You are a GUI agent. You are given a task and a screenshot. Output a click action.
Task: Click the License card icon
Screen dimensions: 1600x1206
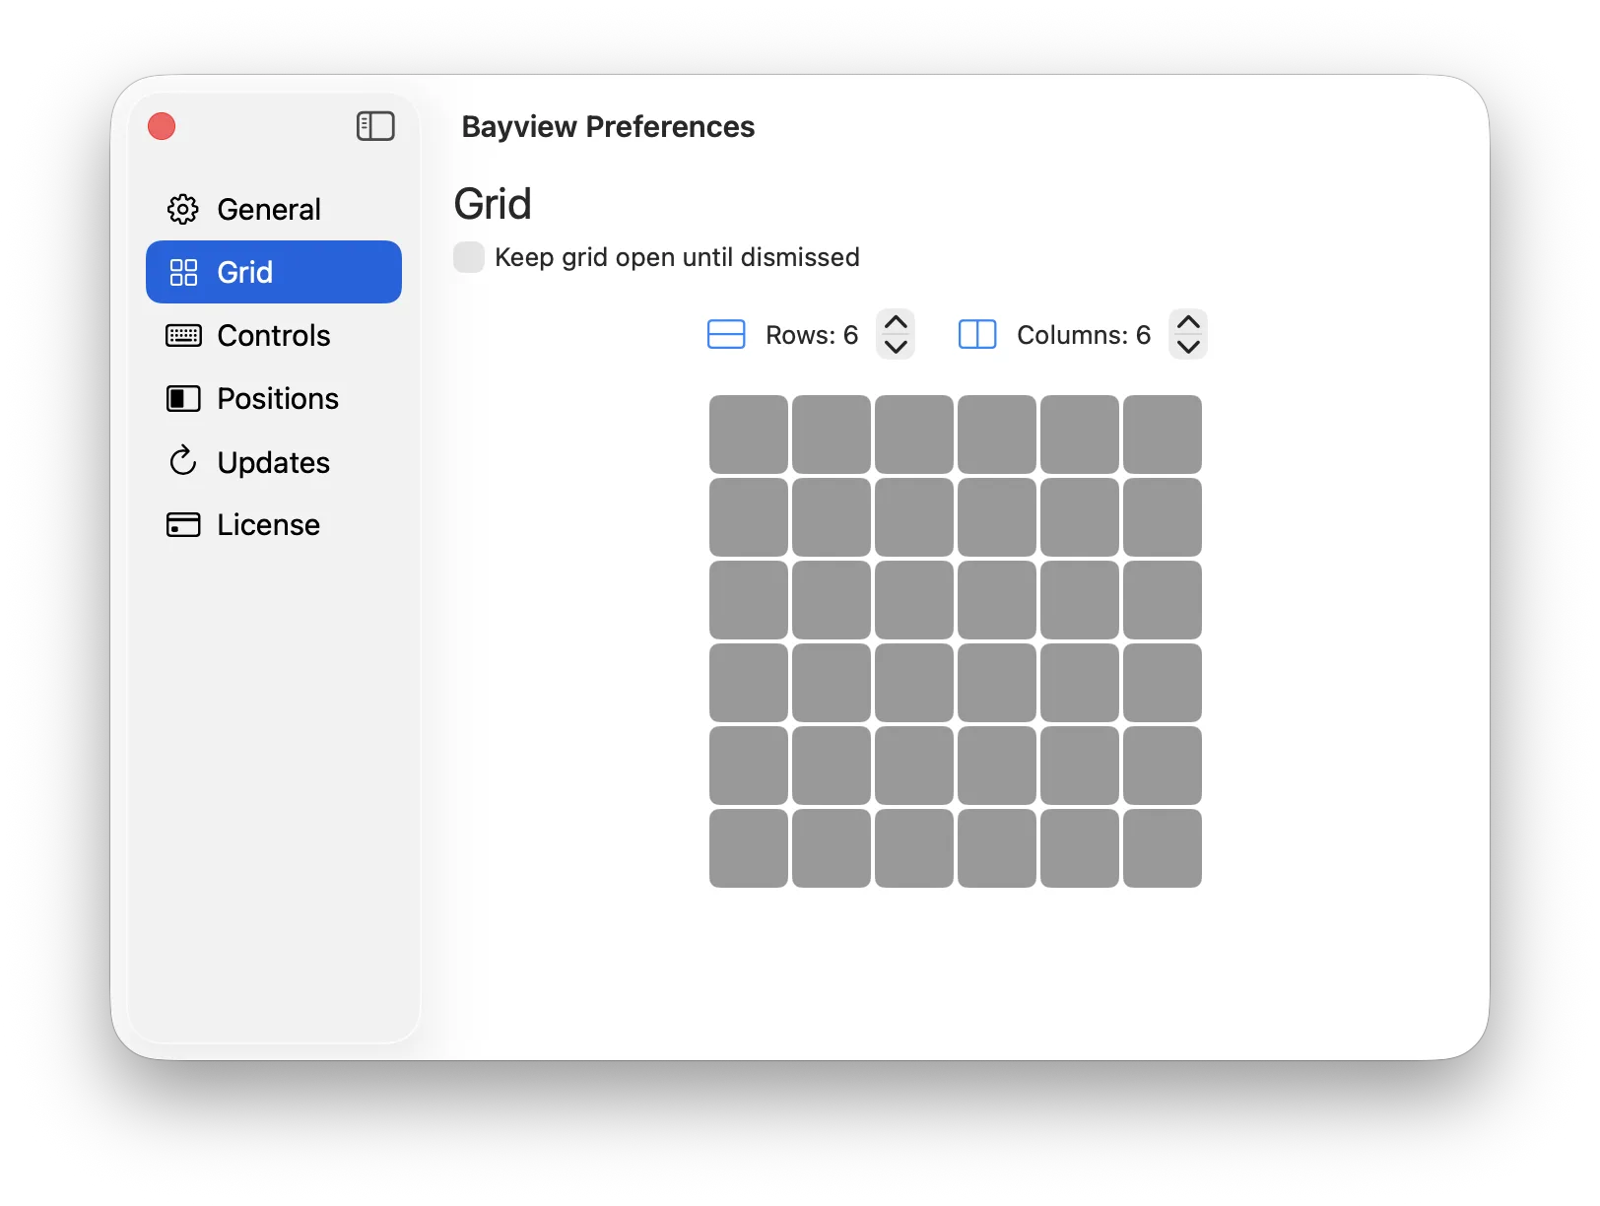pyautogui.click(x=183, y=524)
